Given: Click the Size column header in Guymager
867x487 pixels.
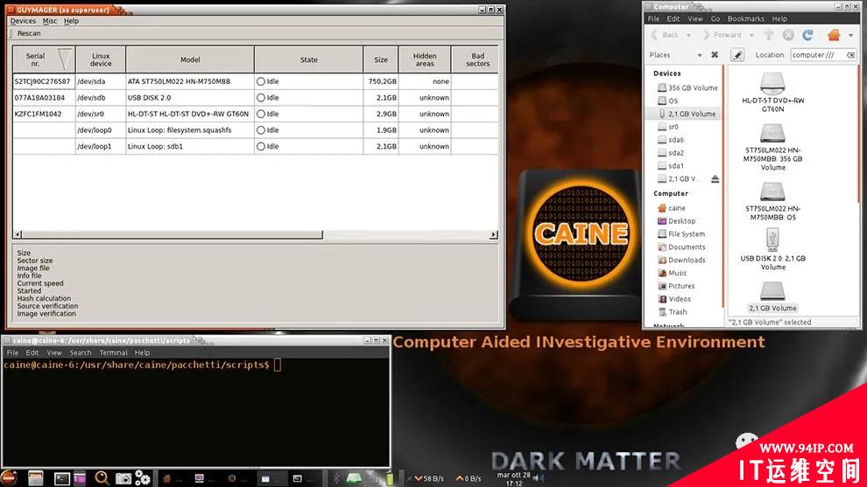Looking at the screenshot, I should click(381, 59).
